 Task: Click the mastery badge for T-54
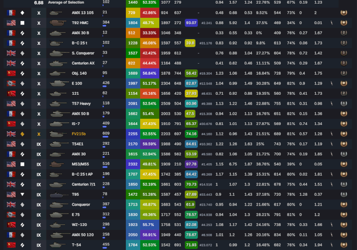coord(344,245)
